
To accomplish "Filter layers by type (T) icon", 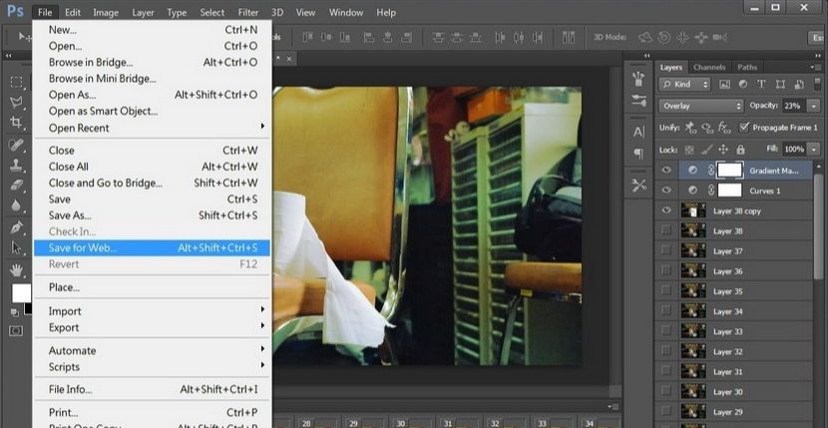I will click(761, 84).
